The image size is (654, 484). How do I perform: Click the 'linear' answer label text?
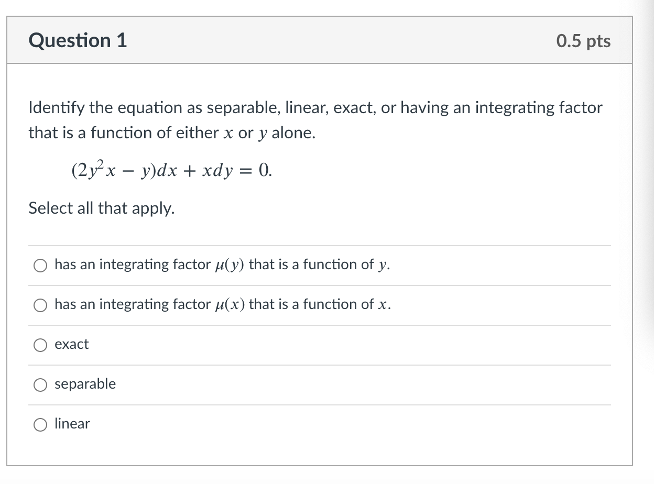click(x=72, y=424)
